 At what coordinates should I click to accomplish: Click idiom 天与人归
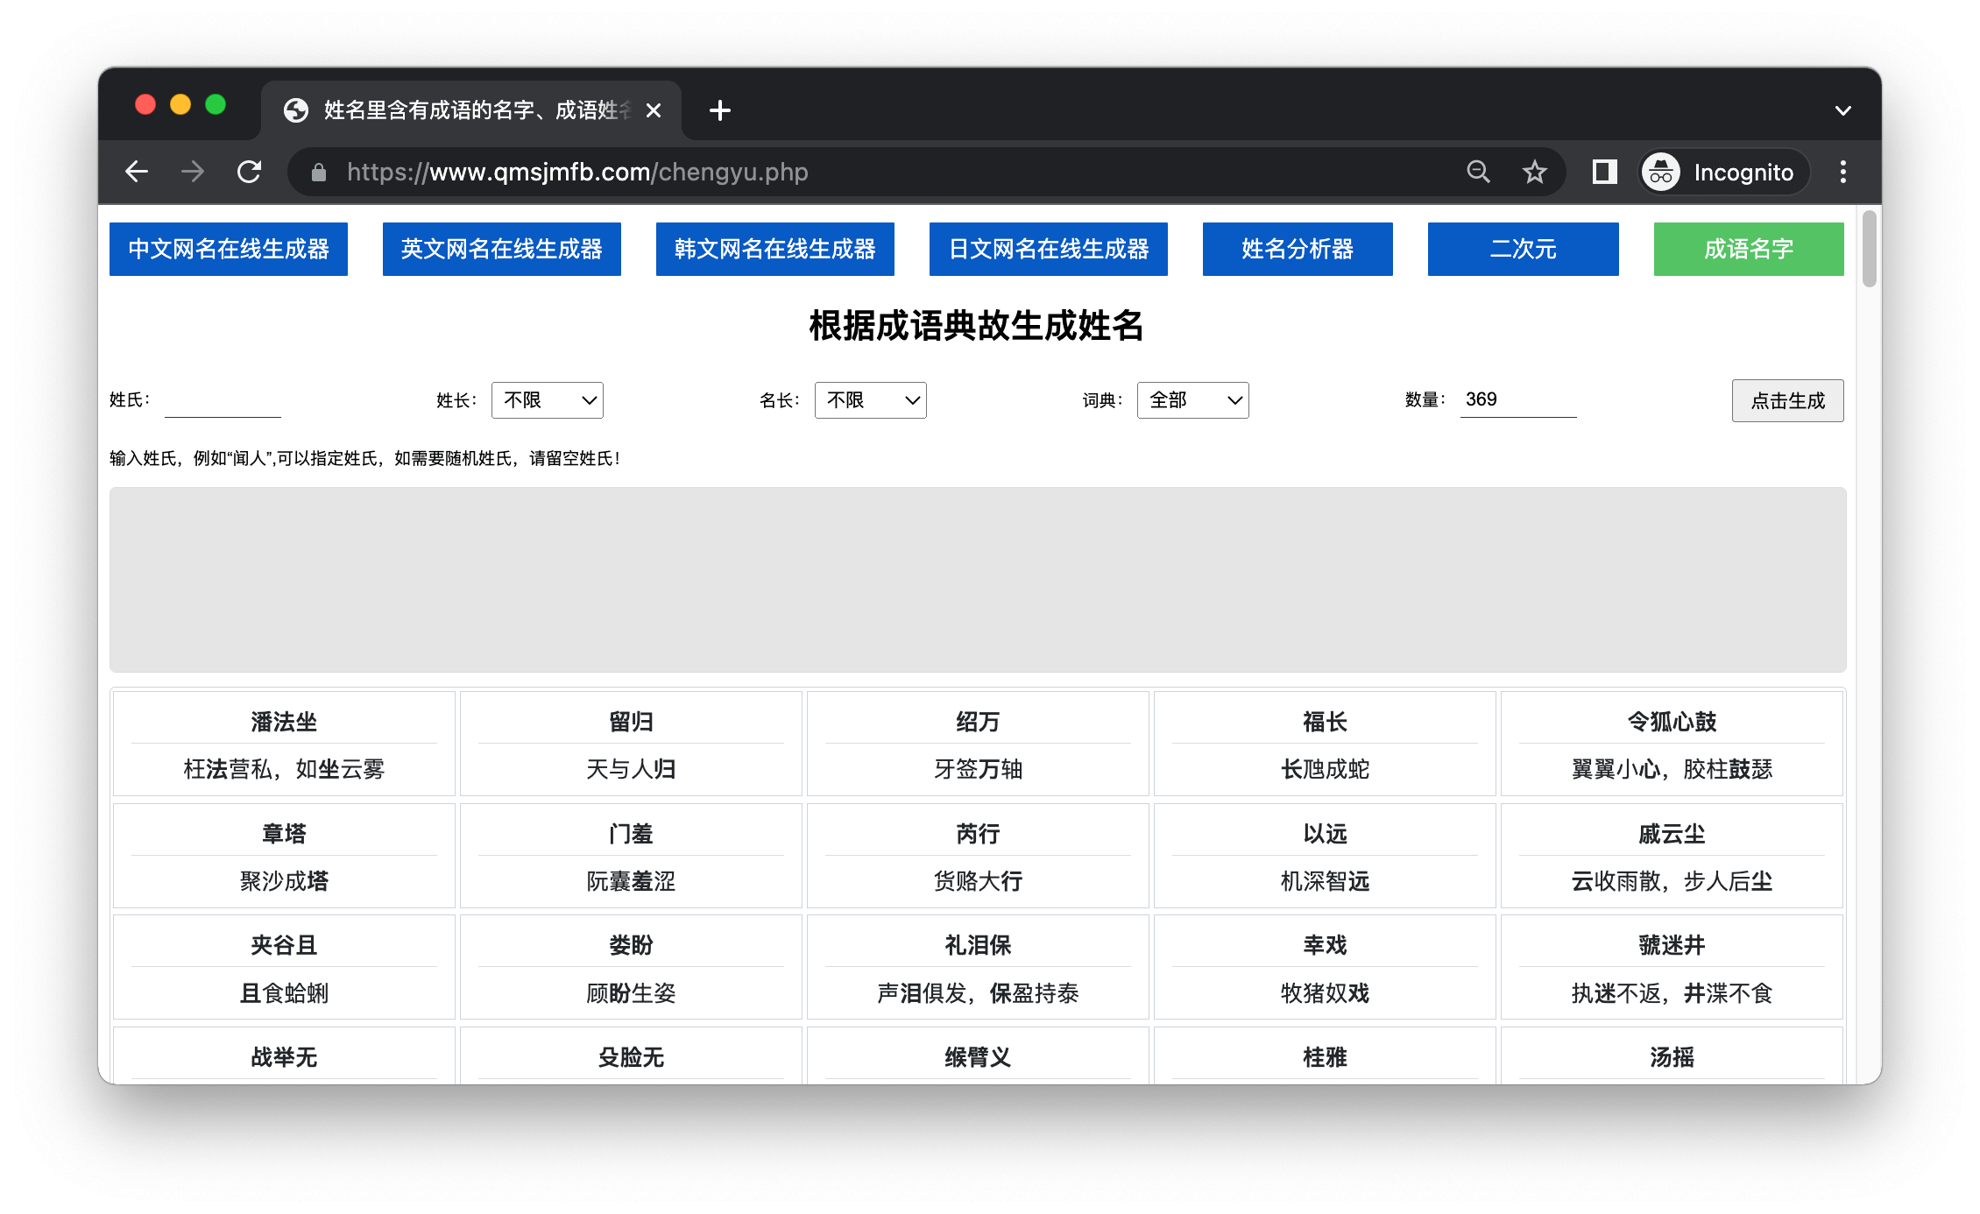[x=631, y=769]
